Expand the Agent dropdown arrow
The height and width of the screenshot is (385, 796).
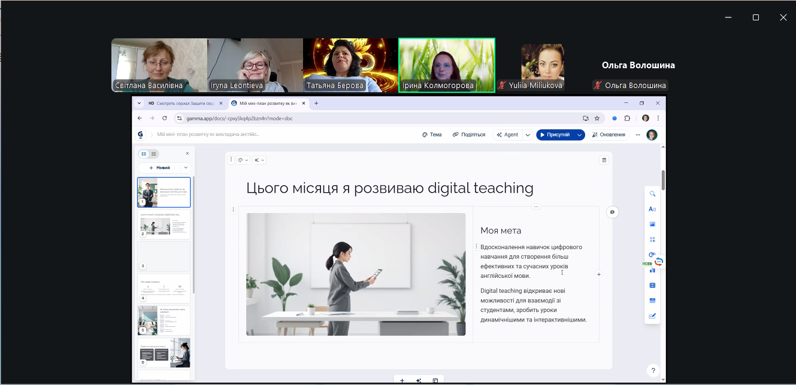pyautogui.click(x=528, y=135)
